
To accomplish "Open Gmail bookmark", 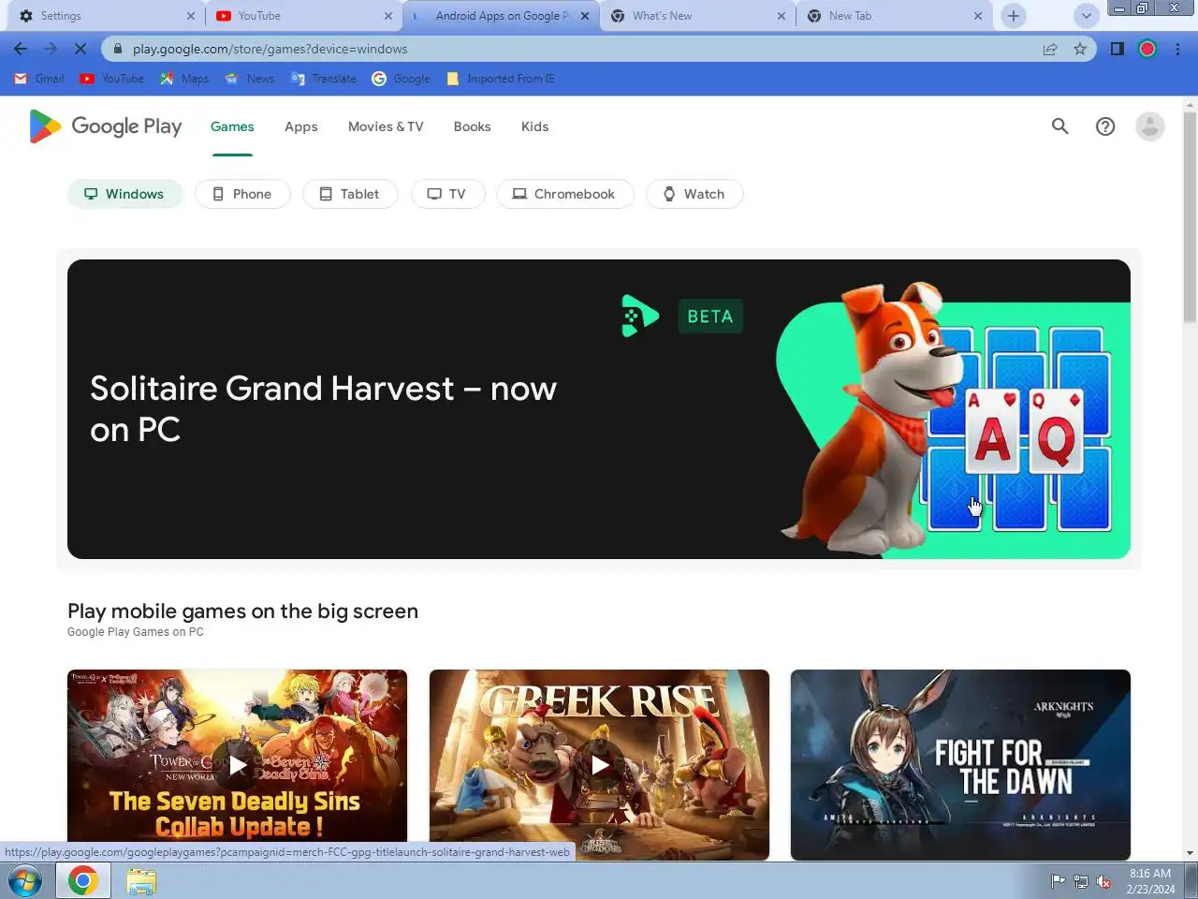I will (x=39, y=79).
